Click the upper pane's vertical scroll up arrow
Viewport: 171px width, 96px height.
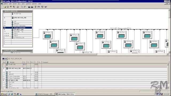(x=169, y=10)
